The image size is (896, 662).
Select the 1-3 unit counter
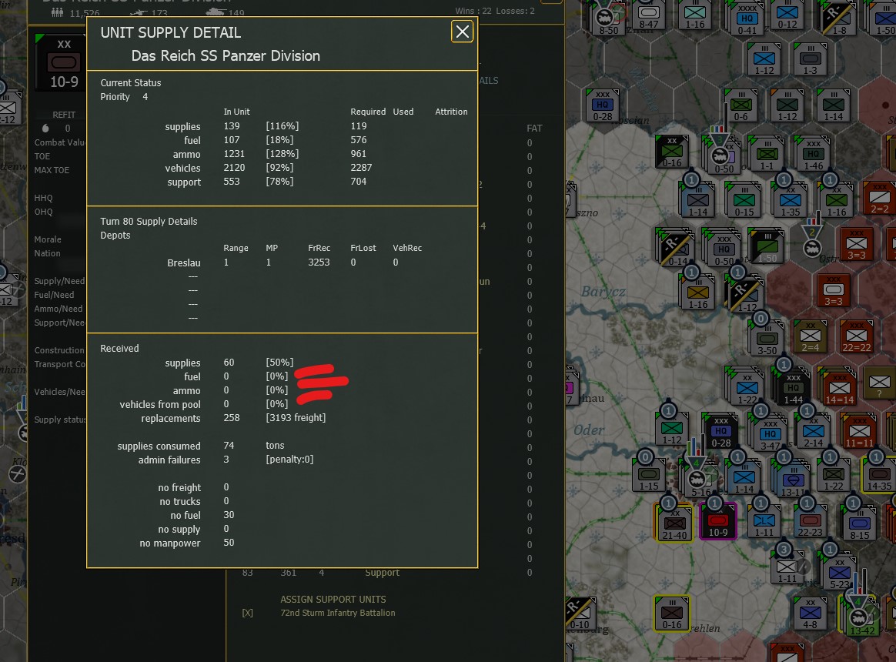(810, 59)
